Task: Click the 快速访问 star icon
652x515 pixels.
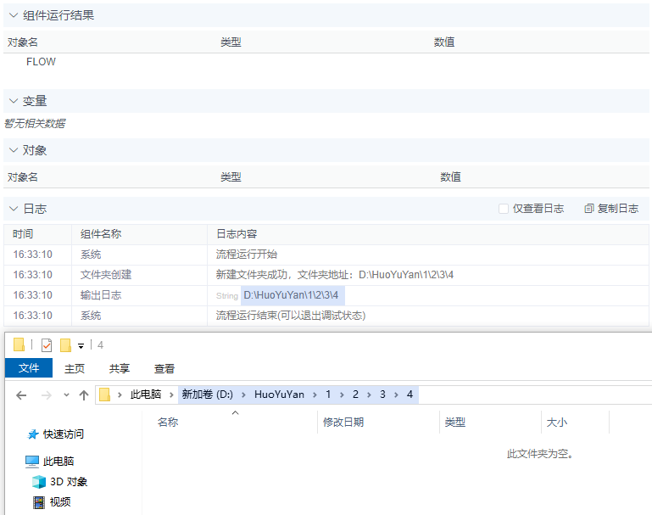Action: [33, 434]
